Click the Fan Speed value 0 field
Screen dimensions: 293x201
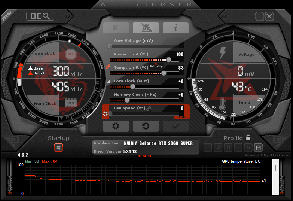182,108
